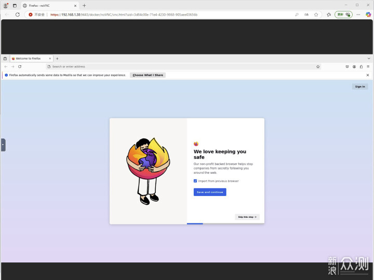This screenshot has height=280, width=374.
Task: Click the onboarding progress bar indicator
Action: 195,223
